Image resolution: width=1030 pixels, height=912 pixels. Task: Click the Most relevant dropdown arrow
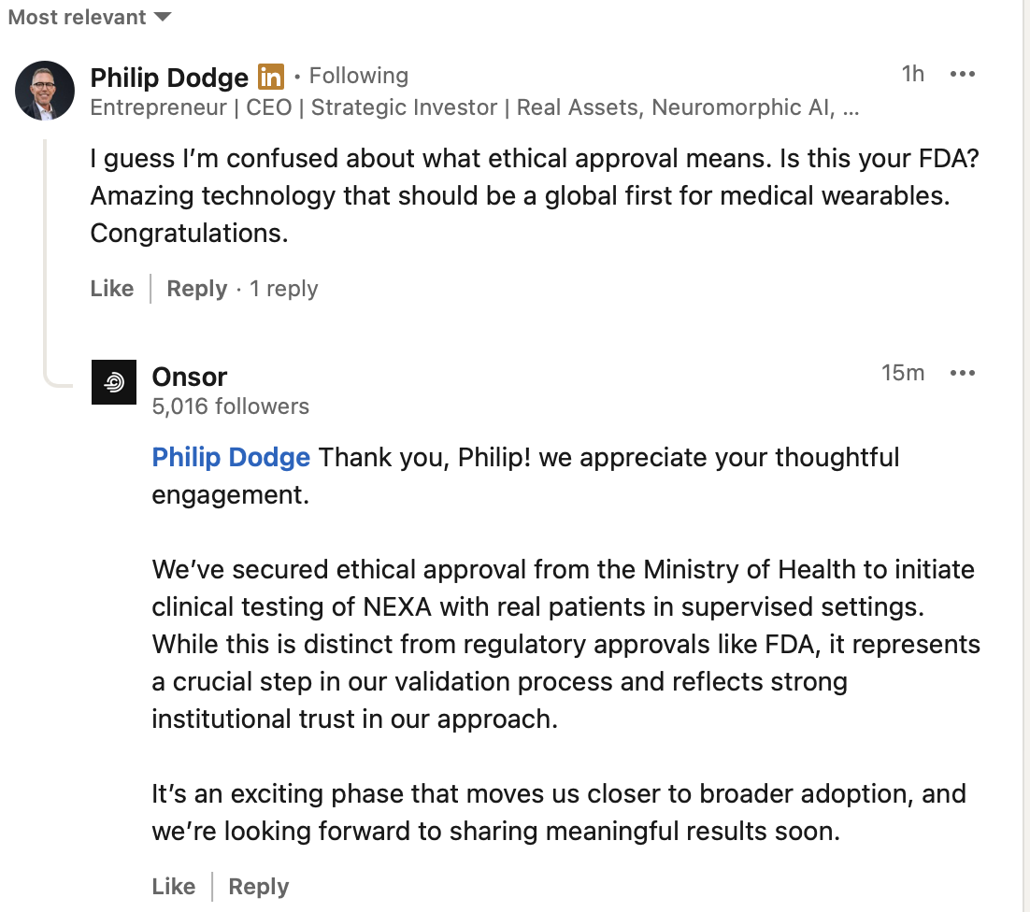[163, 17]
